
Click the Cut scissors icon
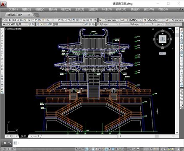29,20
